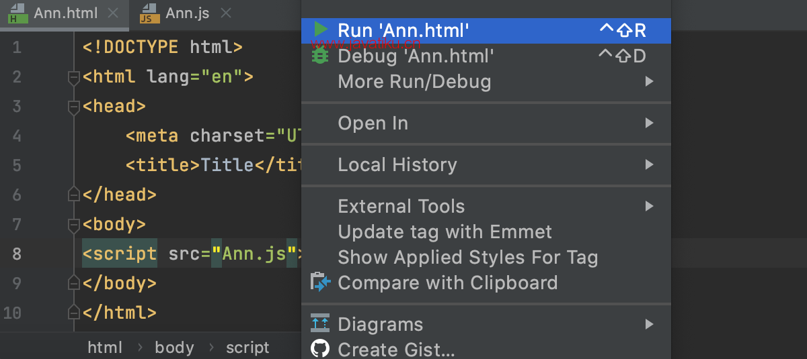The height and width of the screenshot is (359, 807).
Task: Click the "Ann.js" src string value
Action: pos(254,254)
